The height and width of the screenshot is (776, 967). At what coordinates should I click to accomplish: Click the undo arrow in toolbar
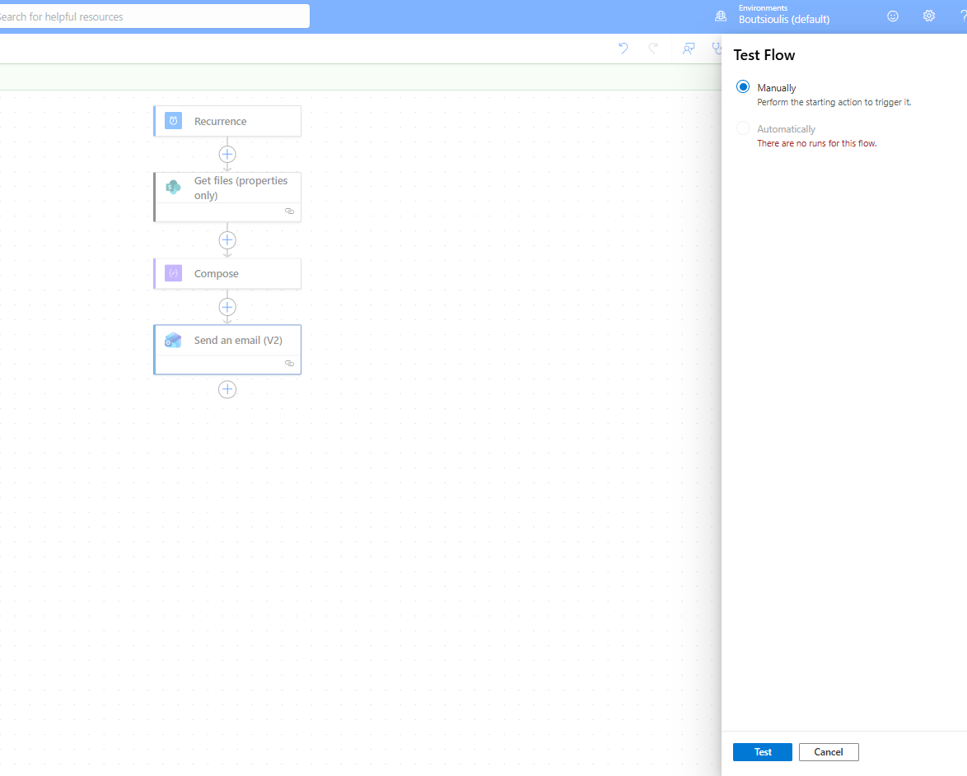(x=623, y=49)
